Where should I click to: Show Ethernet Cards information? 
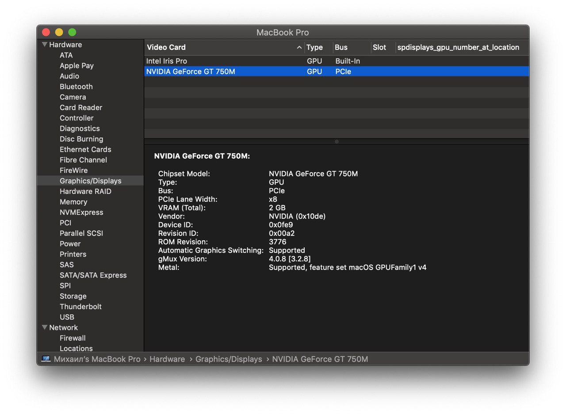(85, 149)
